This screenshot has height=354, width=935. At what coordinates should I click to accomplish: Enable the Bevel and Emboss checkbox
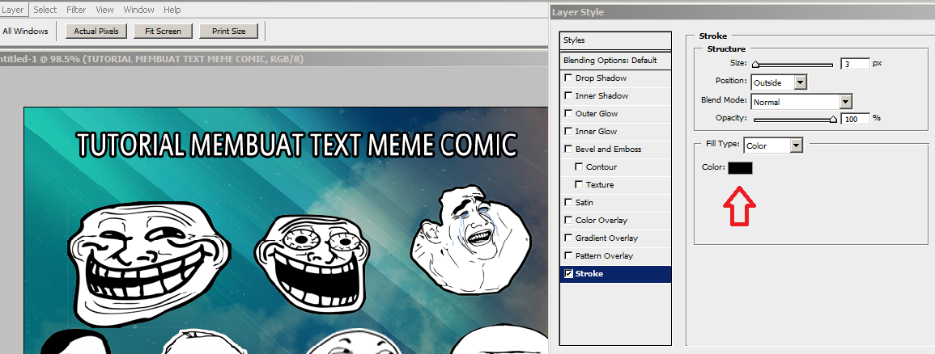pos(568,150)
